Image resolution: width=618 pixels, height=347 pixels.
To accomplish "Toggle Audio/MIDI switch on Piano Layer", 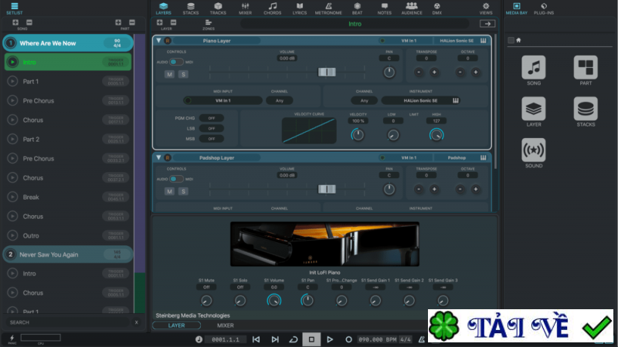I will tap(176, 61).
